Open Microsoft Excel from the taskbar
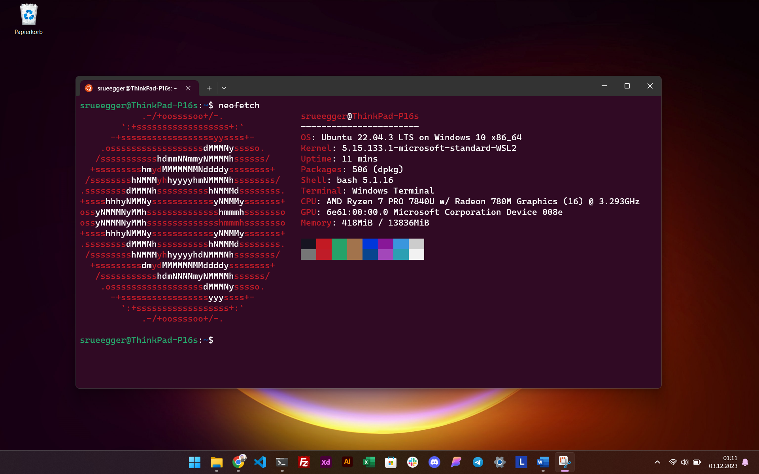This screenshot has width=759, height=474. (369, 462)
